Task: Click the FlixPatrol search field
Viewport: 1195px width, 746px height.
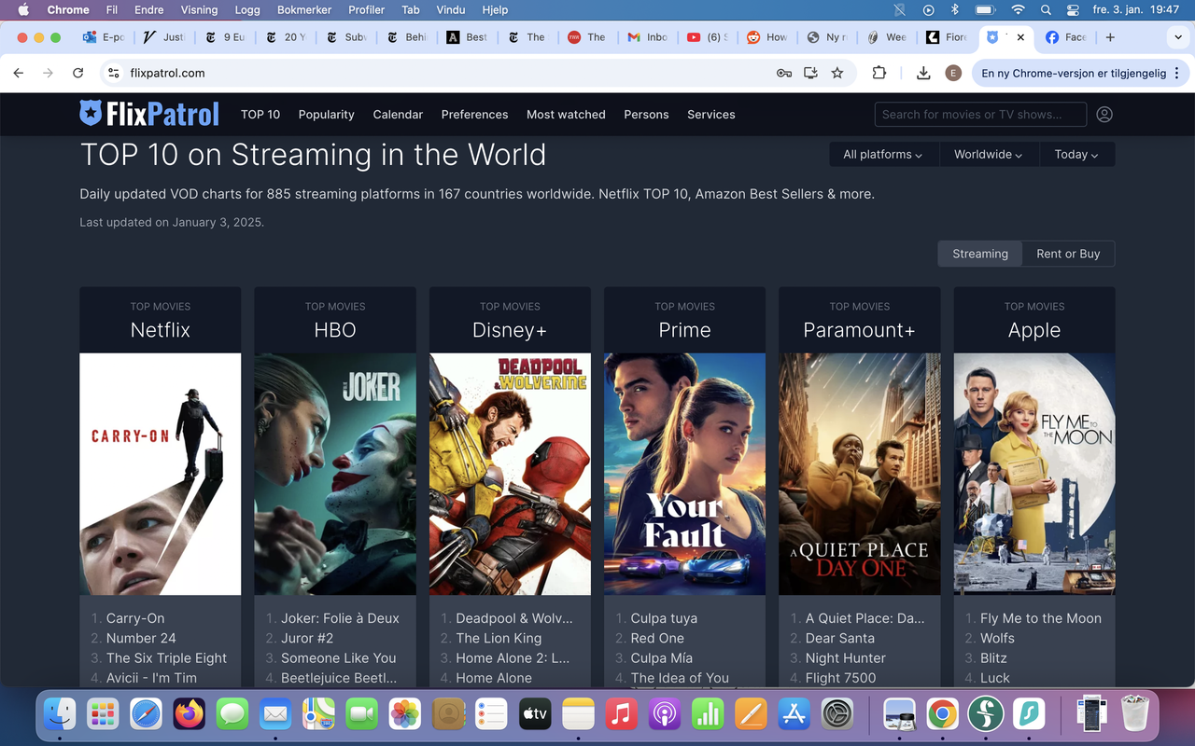Action: tap(980, 115)
